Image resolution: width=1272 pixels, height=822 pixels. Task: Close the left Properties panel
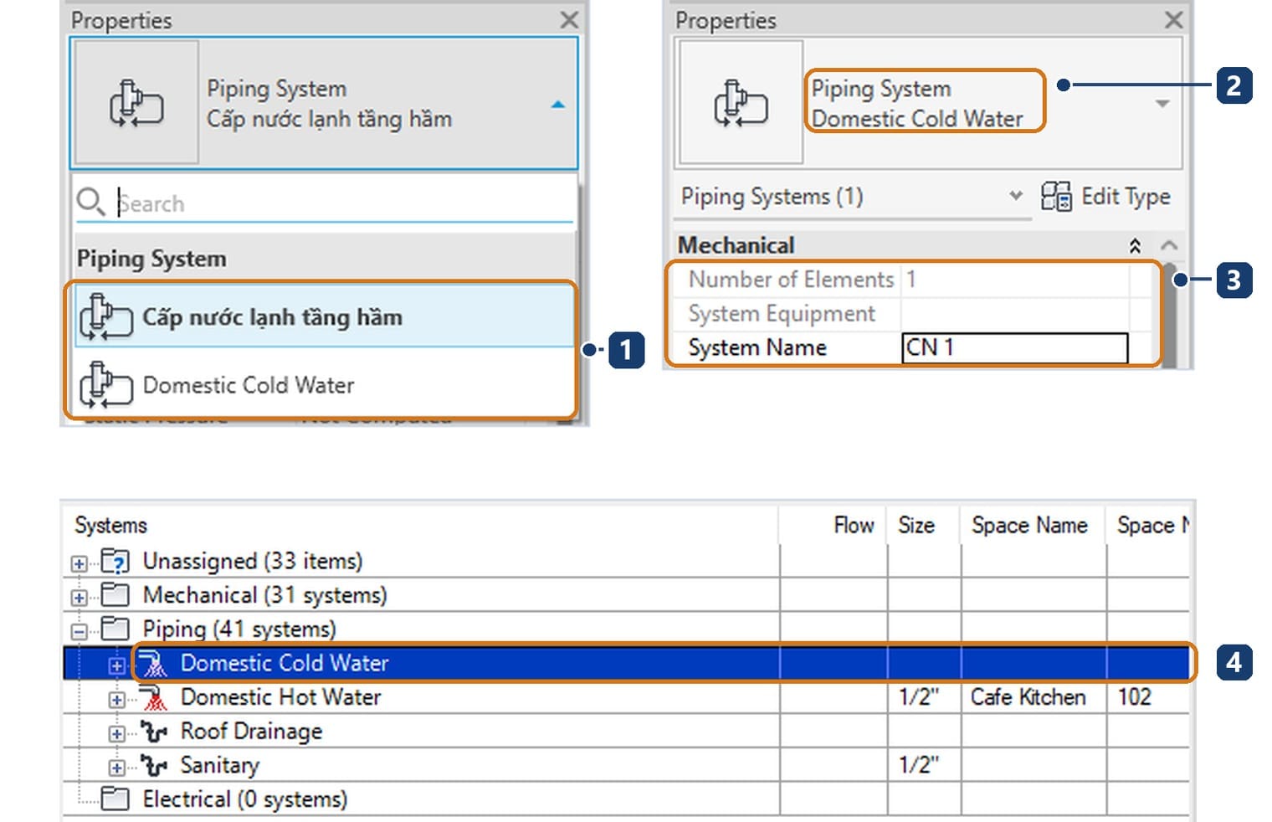point(569,20)
